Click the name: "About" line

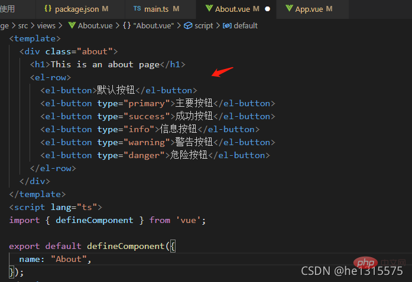click(x=55, y=259)
